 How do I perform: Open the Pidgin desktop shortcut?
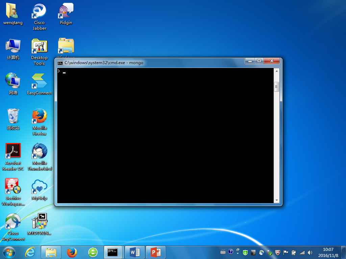coord(66,14)
